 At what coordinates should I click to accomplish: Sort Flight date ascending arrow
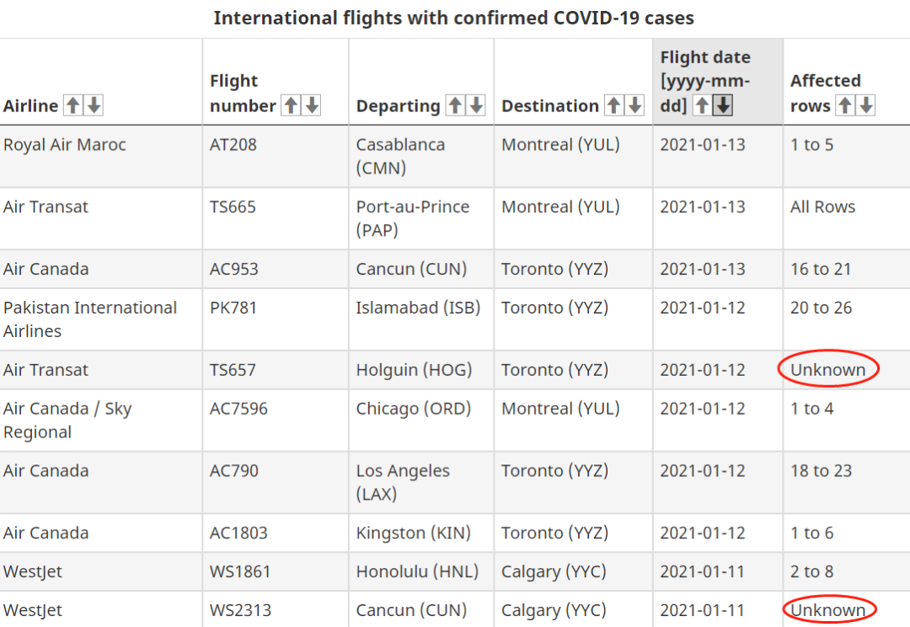pos(702,105)
